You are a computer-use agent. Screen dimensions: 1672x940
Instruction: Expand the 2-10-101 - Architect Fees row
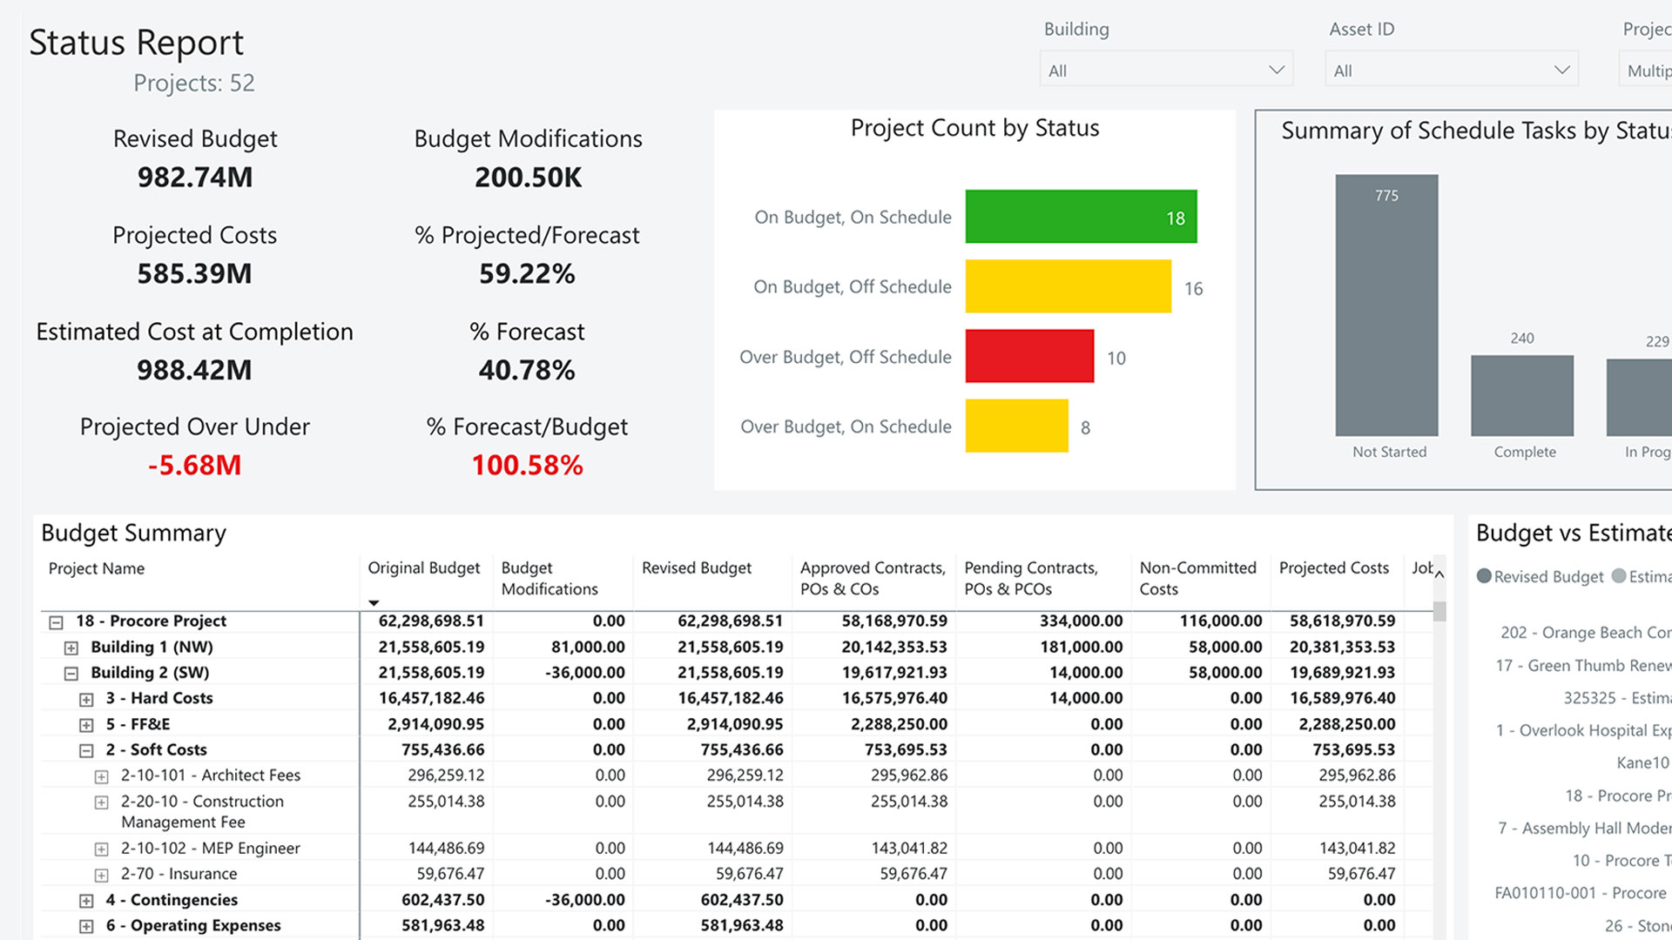[x=100, y=775]
